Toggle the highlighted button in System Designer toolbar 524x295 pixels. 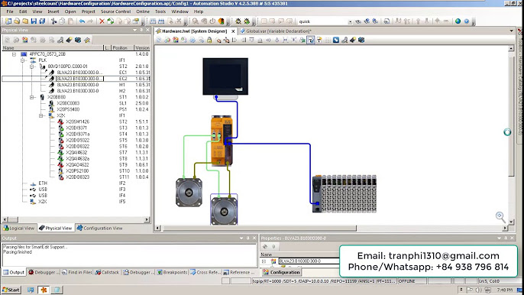[311, 41]
